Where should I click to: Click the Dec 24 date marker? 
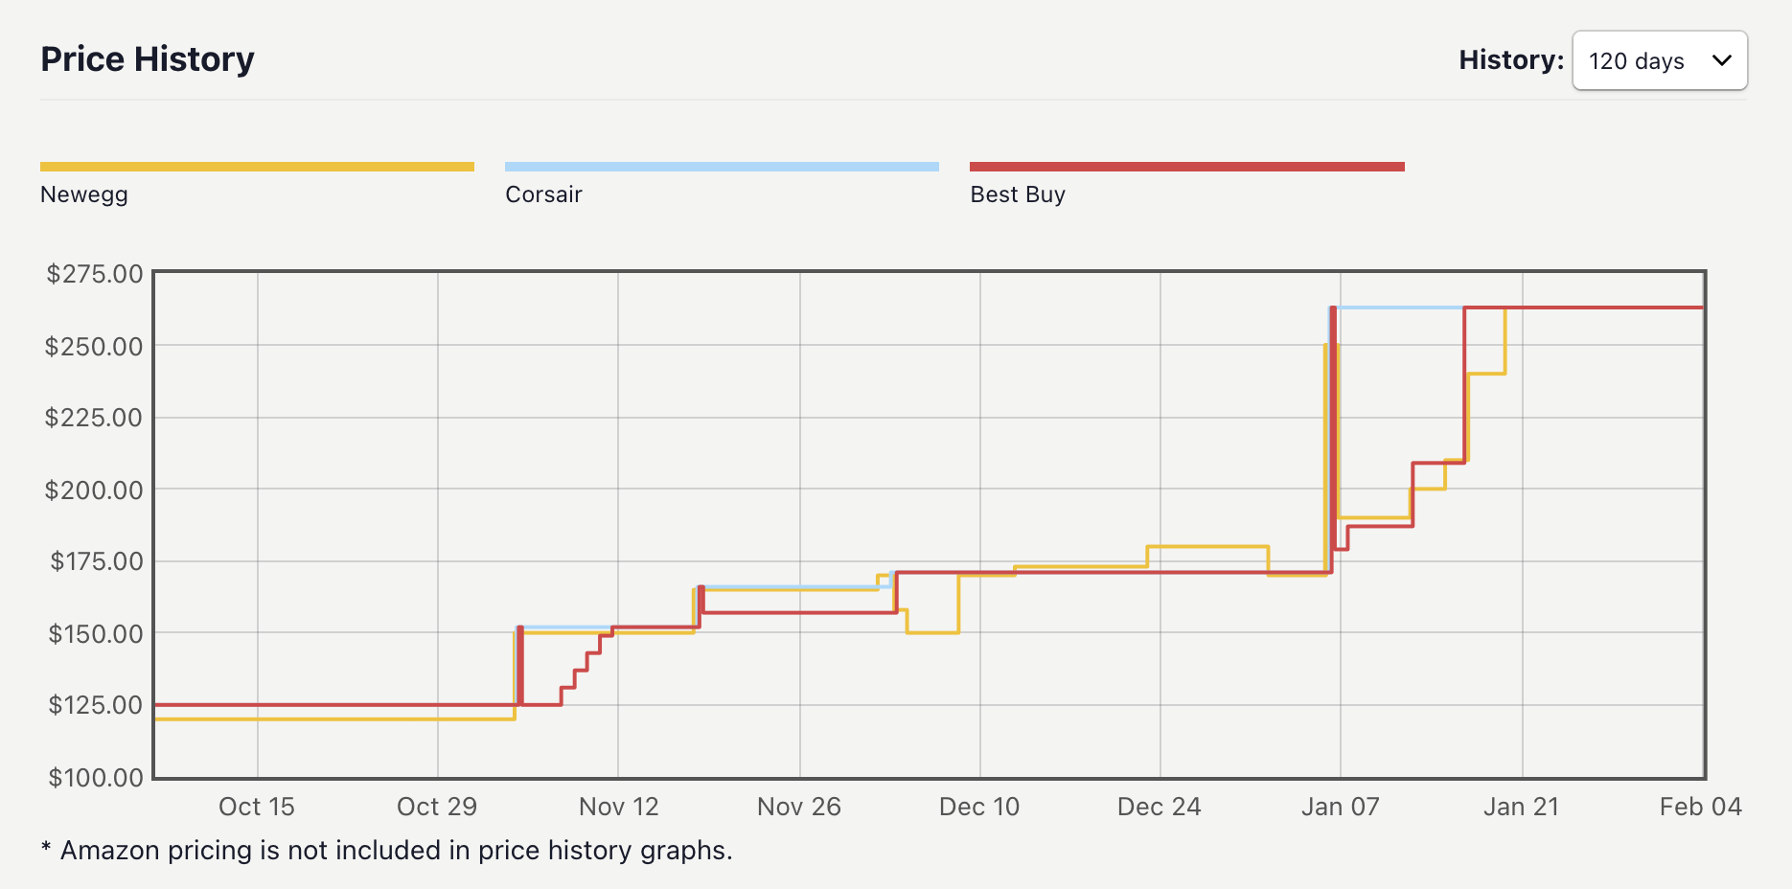point(1159,807)
